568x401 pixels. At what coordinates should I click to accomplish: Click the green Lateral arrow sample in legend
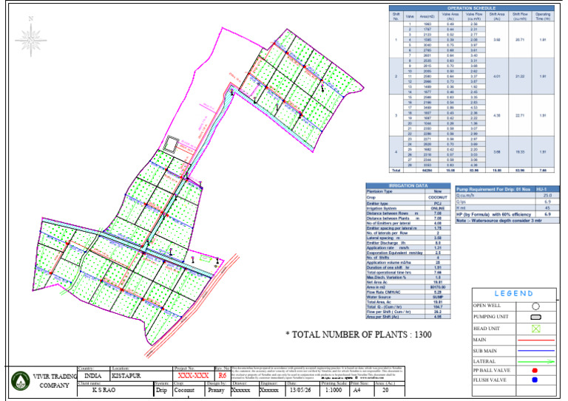[536, 361]
